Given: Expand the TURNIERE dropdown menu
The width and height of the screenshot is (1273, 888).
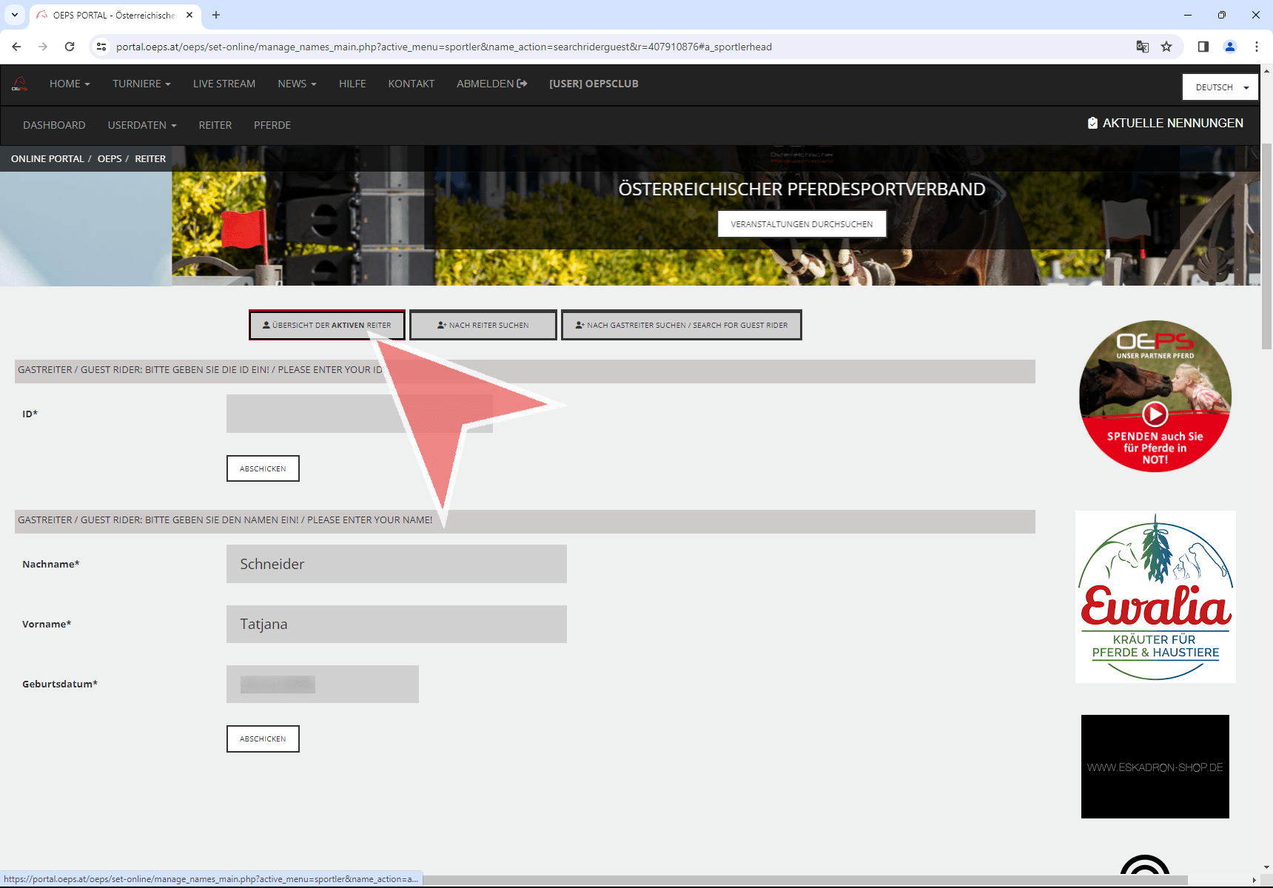Looking at the screenshot, I should point(141,84).
